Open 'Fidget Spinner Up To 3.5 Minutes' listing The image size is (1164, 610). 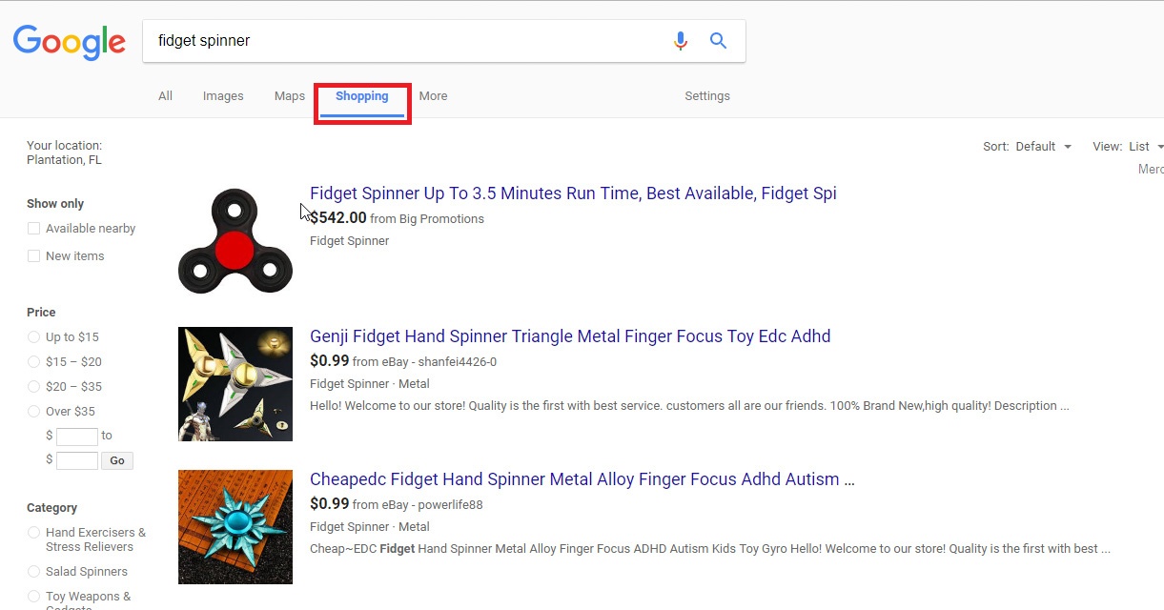click(x=573, y=193)
